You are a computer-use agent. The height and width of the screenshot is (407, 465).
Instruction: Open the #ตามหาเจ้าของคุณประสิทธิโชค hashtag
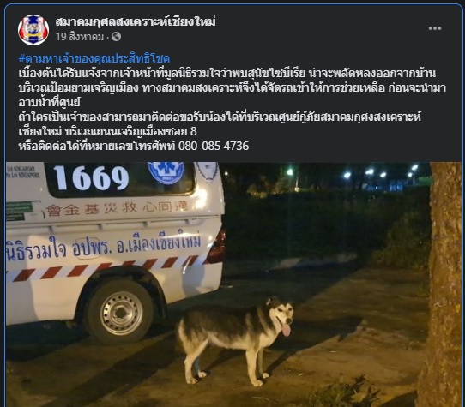94,58
